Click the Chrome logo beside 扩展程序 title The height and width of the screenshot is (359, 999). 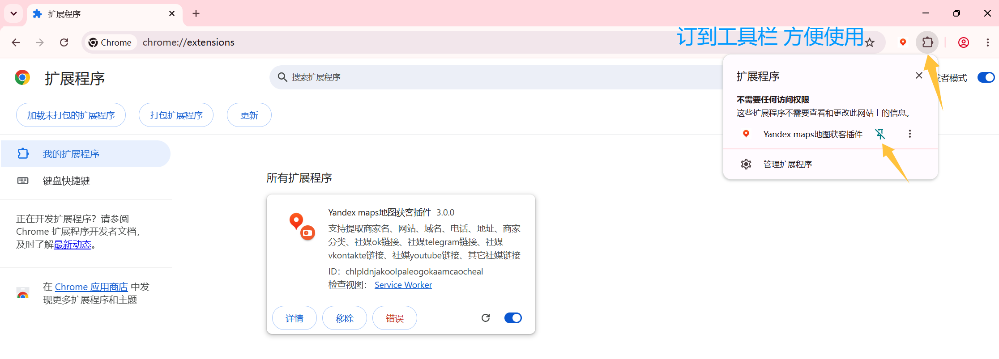22,77
